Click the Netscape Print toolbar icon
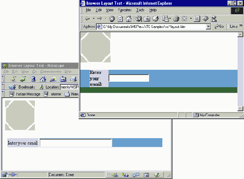244x179 pixels. 73,79
